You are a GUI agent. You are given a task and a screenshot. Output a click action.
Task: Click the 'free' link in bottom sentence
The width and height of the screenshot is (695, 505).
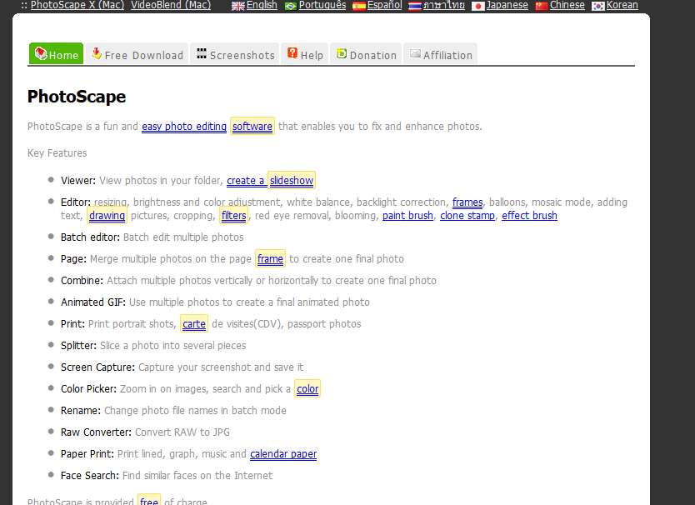point(149,501)
